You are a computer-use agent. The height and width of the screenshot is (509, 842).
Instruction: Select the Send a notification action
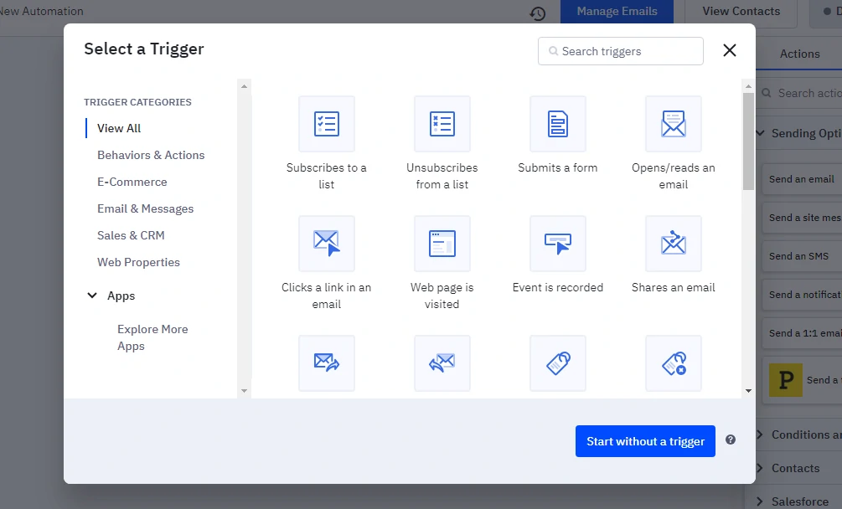coord(803,295)
